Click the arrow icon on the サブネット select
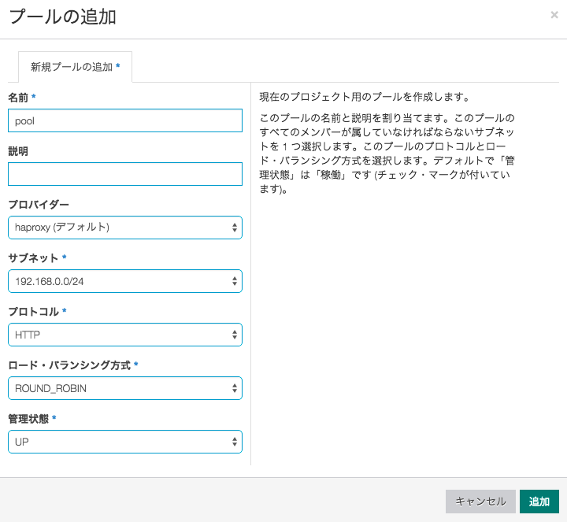 coord(235,281)
